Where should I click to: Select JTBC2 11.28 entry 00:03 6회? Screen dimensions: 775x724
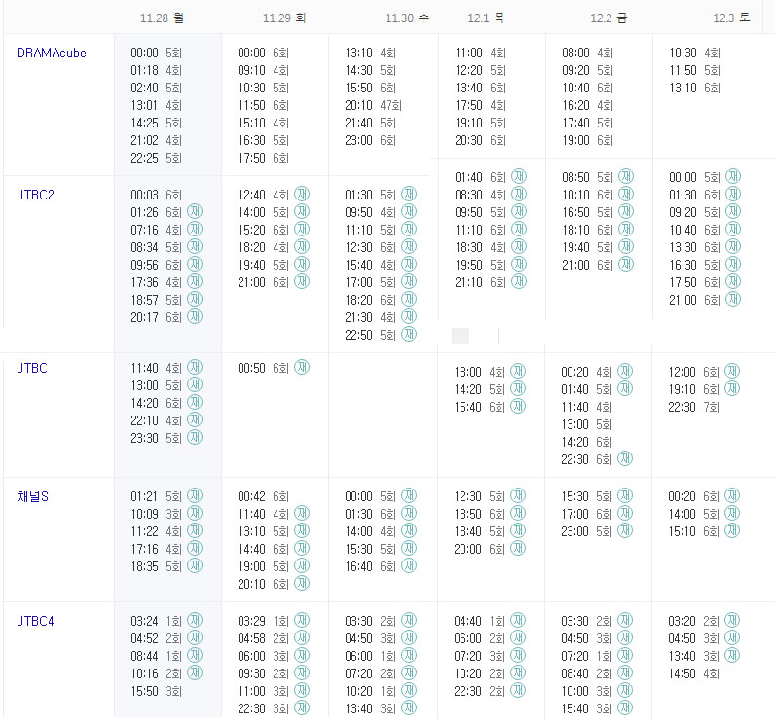(156, 195)
